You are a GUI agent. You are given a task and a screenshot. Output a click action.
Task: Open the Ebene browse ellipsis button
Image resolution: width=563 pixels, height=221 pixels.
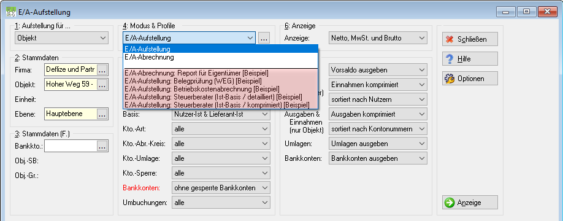[102, 114]
